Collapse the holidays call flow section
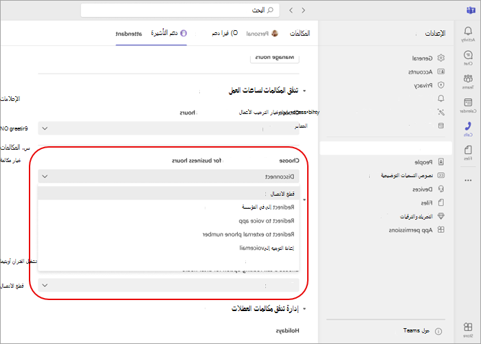 click(304, 309)
